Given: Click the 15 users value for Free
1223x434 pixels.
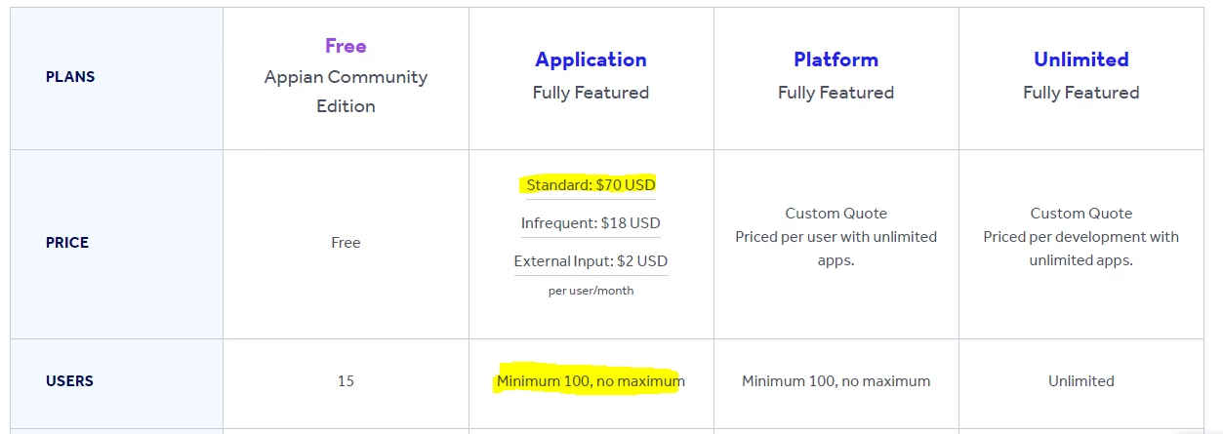Looking at the screenshot, I should pyautogui.click(x=346, y=381).
